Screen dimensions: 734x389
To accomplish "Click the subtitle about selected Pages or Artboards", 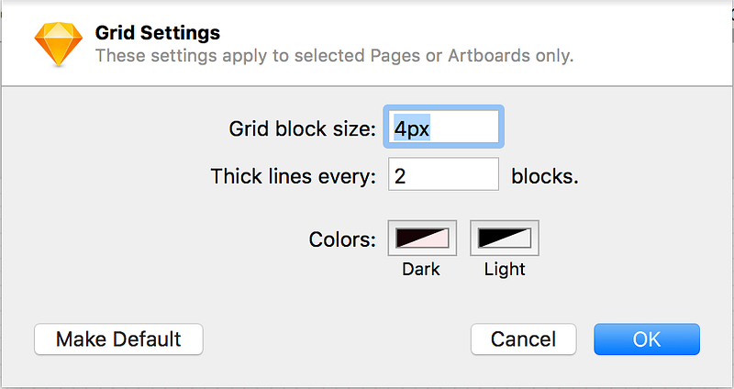I will [x=334, y=56].
